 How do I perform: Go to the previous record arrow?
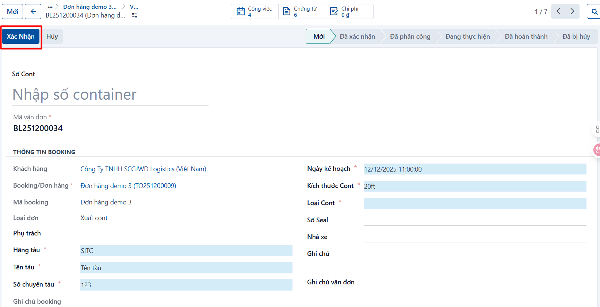tap(558, 11)
